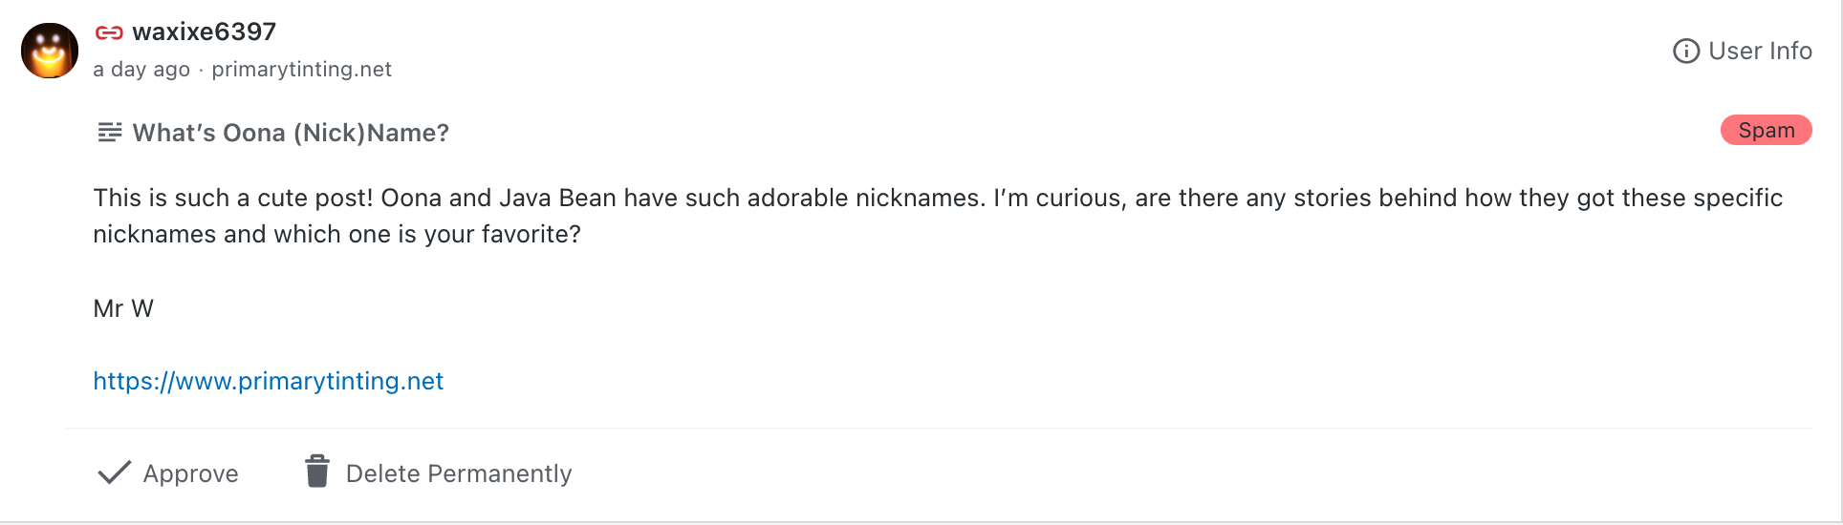Open the waxixe6397 username
Image resolution: width=1843 pixels, height=525 pixels.
pos(204,32)
